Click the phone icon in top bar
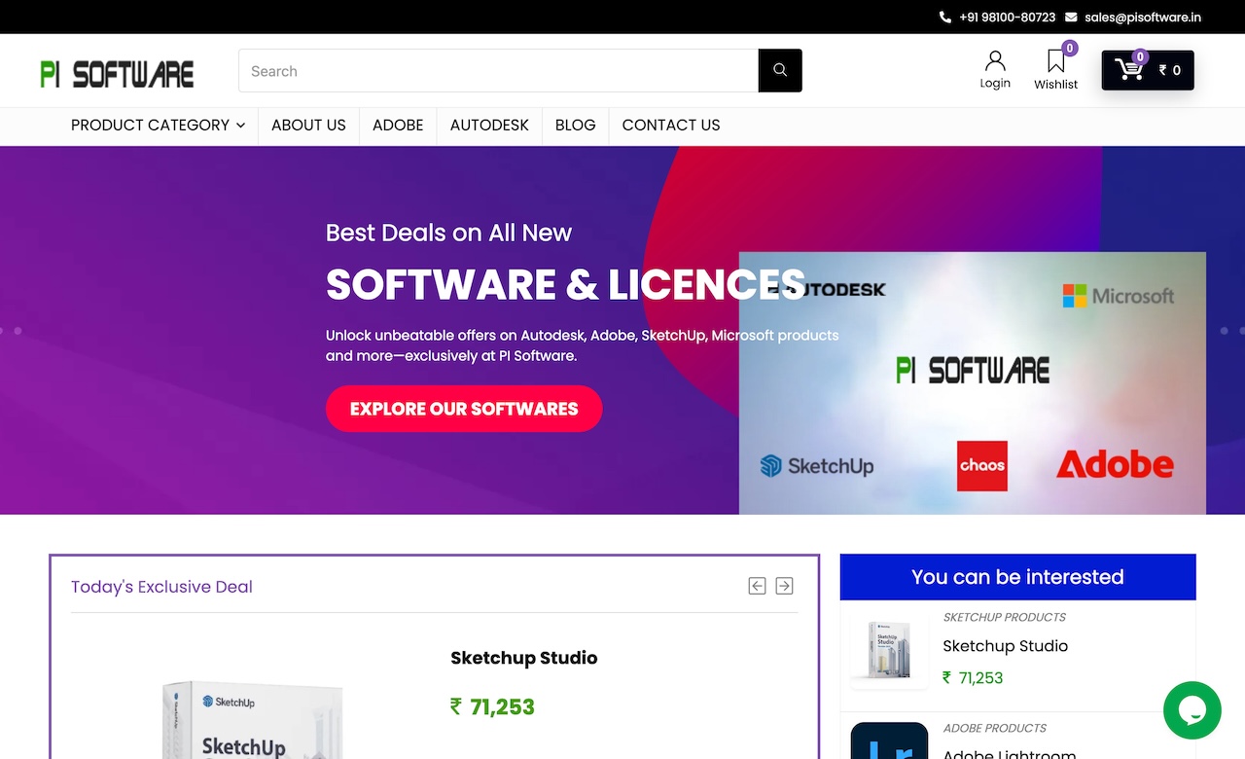 [945, 18]
